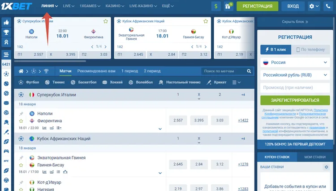Switch to the 2 период tab
The height and width of the screenshot is (191, 336).
click(152, 71)
